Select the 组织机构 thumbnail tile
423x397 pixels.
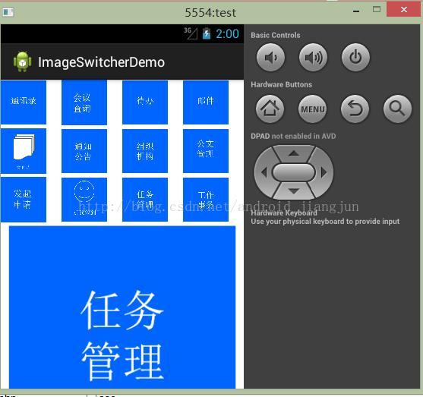pos(145,151)
